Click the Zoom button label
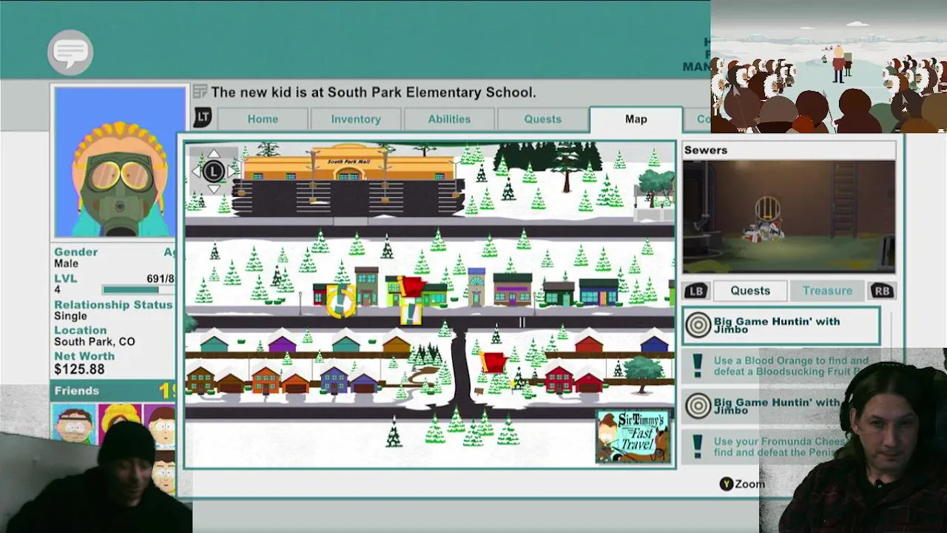Image resolution: width=947 pixels, height=533 pixels. [x=750, y=483]
